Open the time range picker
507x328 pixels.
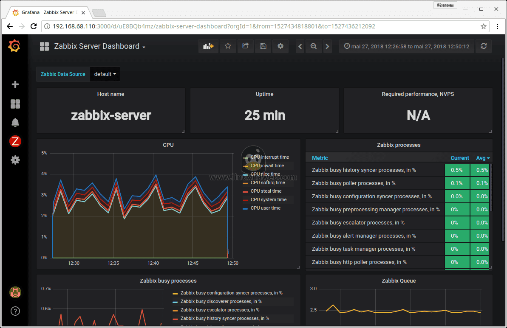[x=406, y=47]
